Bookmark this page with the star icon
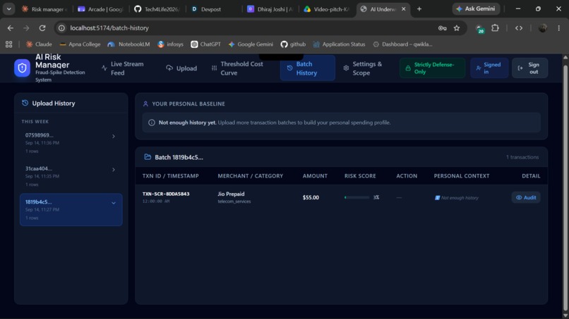 point(457,28)
